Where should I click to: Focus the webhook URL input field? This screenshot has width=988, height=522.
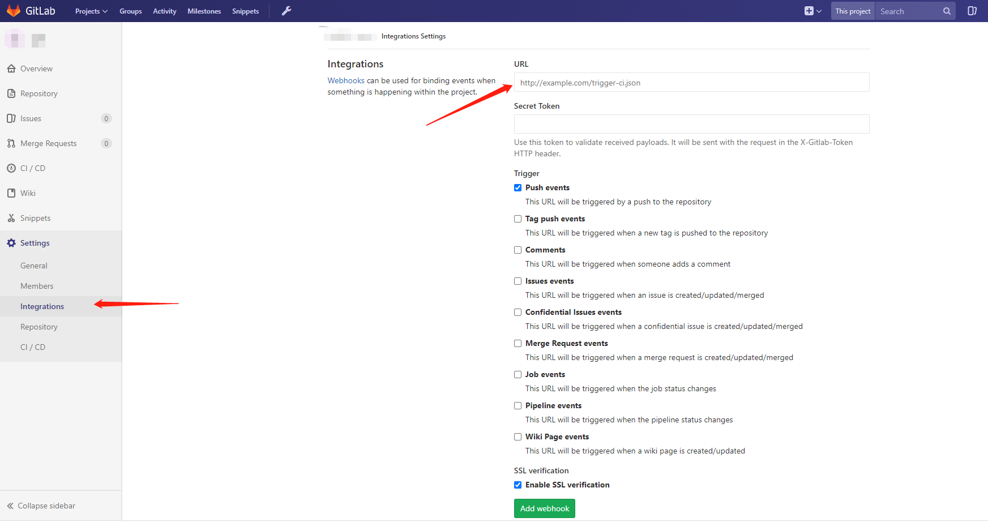pyautogui.click(x=691, y=82)
